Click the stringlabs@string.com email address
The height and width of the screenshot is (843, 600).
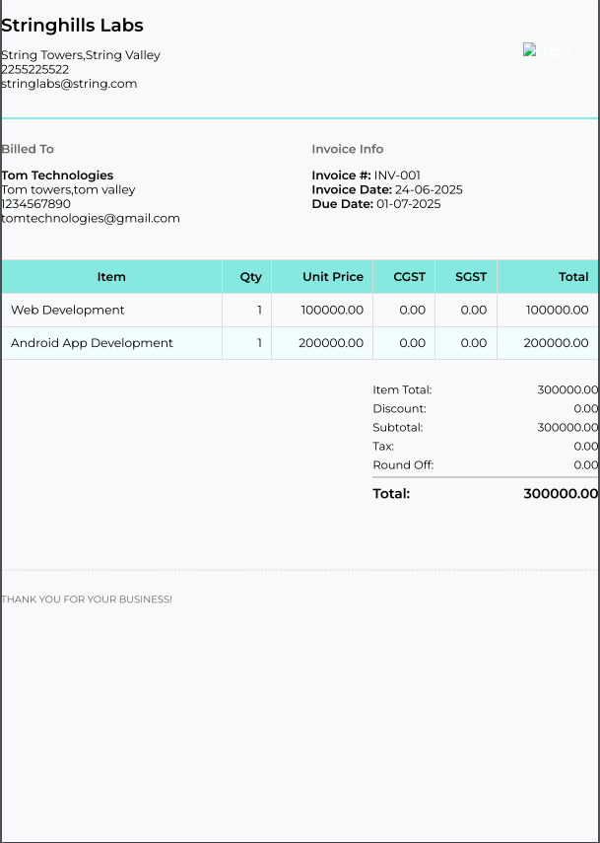69,84
